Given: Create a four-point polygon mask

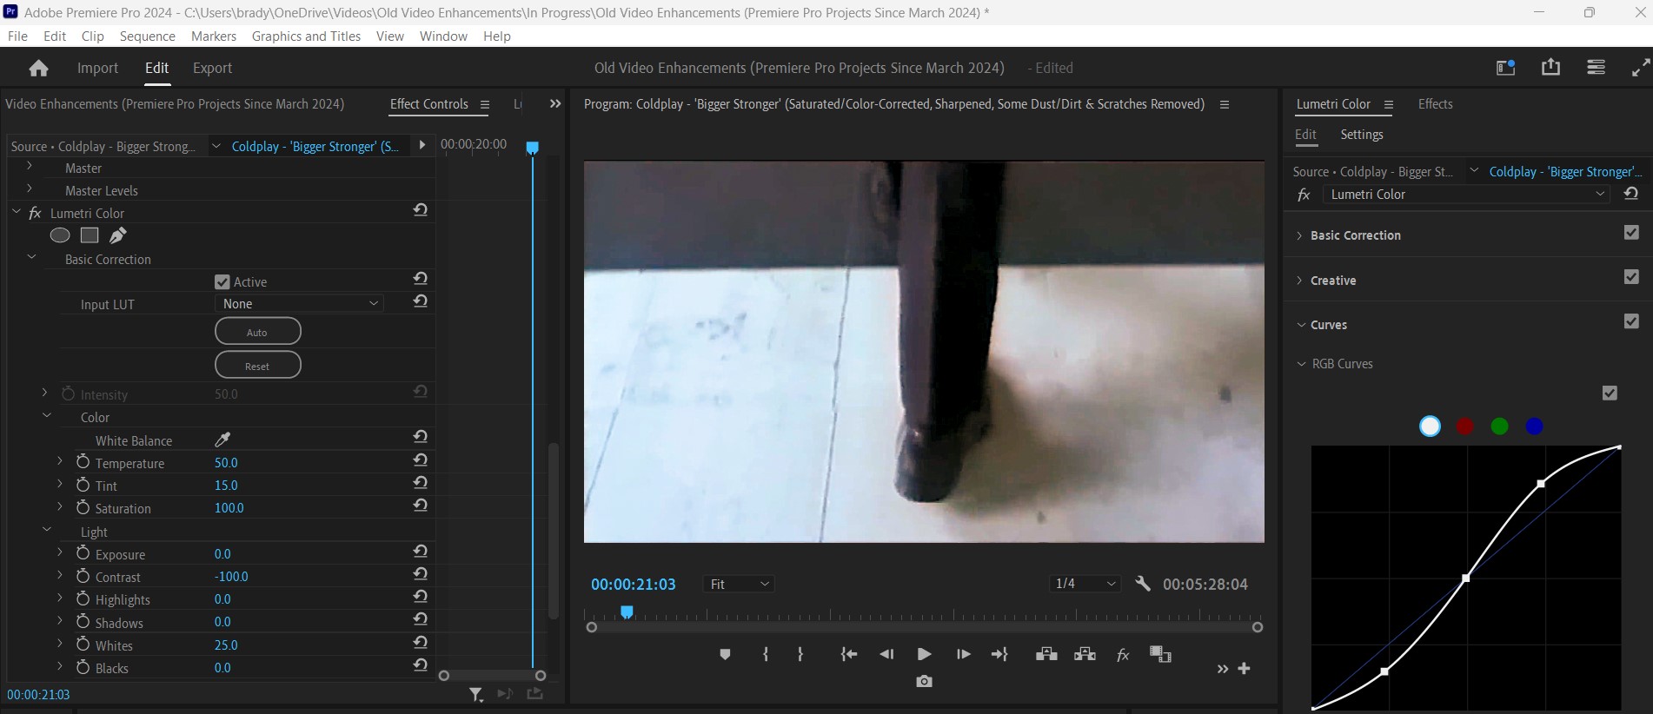Looking at the screenshot, I should pos(89,235).
